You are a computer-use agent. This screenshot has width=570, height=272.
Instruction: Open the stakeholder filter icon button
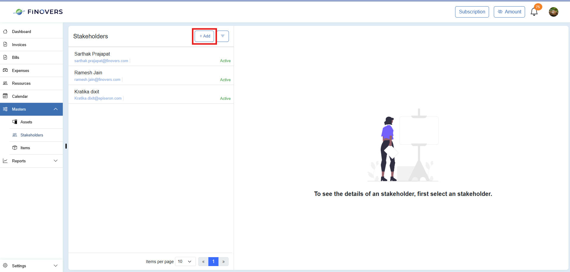coord(223,36)
